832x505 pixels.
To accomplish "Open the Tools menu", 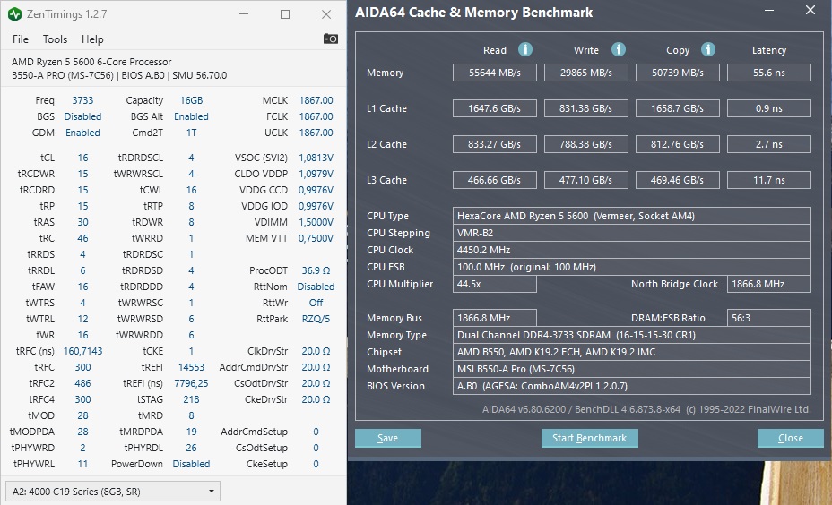I will (x=55, y=39).
